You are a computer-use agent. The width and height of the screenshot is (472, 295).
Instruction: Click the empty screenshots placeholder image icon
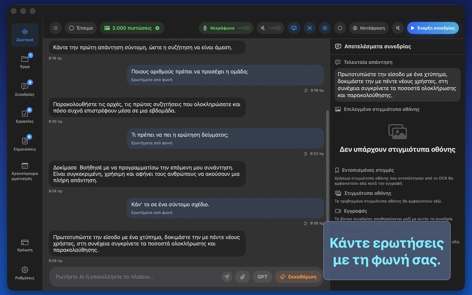(x=398, y=132)
